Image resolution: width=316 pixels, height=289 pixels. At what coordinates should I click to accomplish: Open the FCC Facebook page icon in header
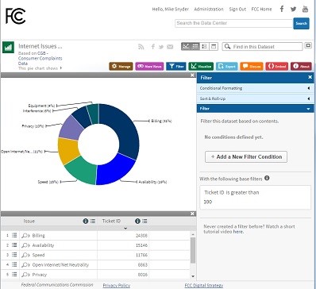point(282,9)
